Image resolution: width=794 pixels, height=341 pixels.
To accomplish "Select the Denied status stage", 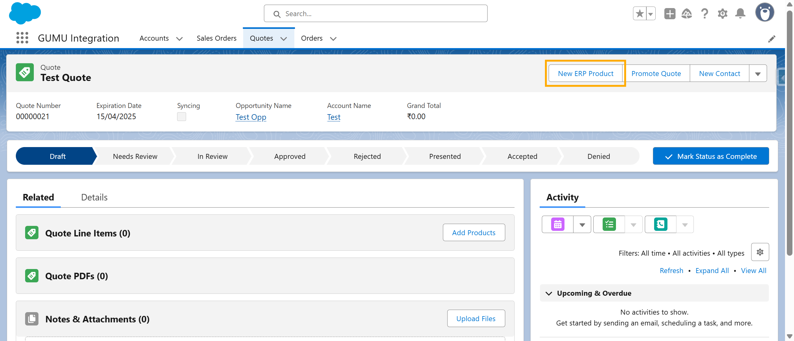I will [x=599, y=156].
